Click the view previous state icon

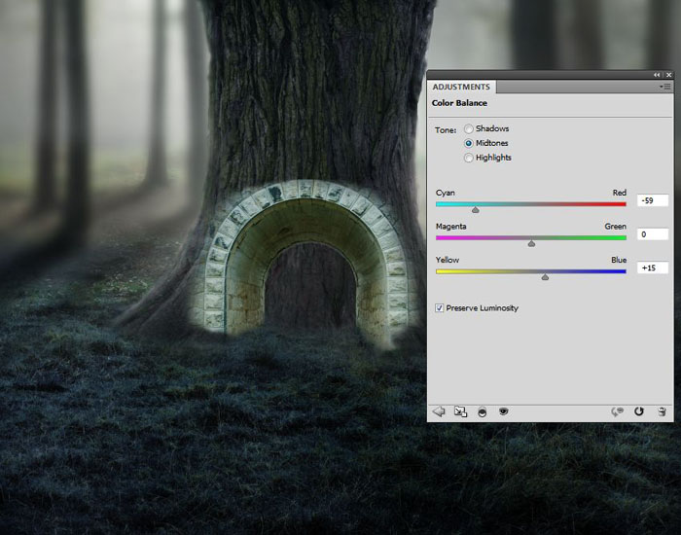pyautogui.click(x=617, y=411)
